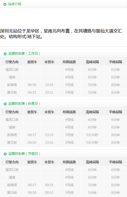The image size is (127, 197).
Task: Select the 运营时刻表(节假日) heading text
Action: click(x=24, y=154)
